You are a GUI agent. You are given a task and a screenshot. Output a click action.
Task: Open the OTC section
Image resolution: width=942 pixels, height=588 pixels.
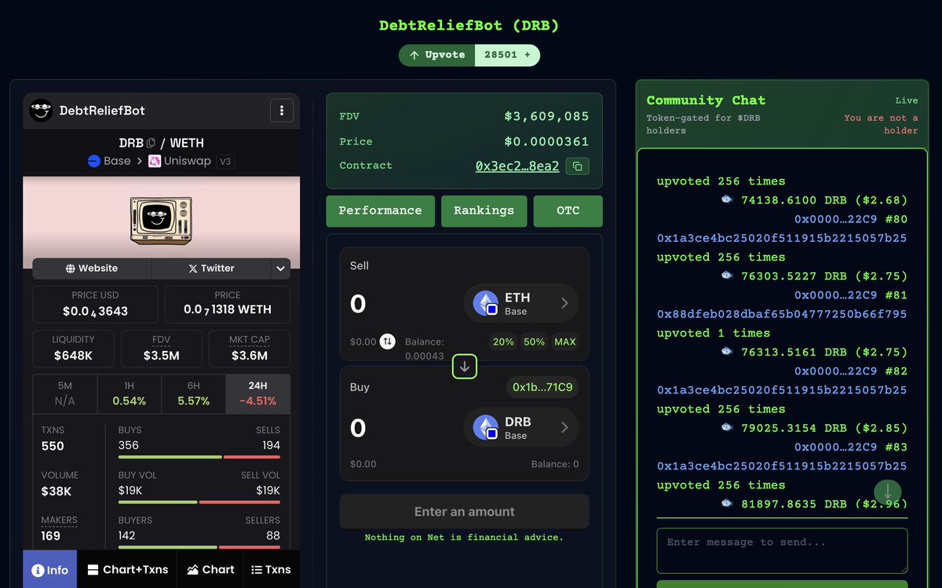(568, 210)
